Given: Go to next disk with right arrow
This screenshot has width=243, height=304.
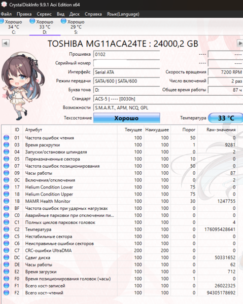Looking at the screenshot, I should [240, 43].
